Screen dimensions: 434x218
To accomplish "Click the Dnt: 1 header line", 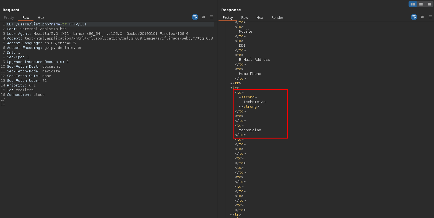I will 14,52.
